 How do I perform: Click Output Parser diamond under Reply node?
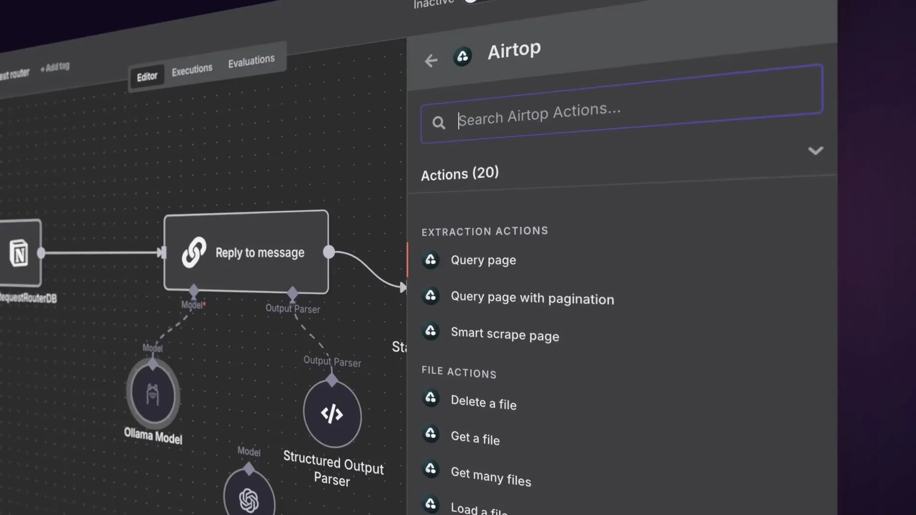tap(292, 293)
